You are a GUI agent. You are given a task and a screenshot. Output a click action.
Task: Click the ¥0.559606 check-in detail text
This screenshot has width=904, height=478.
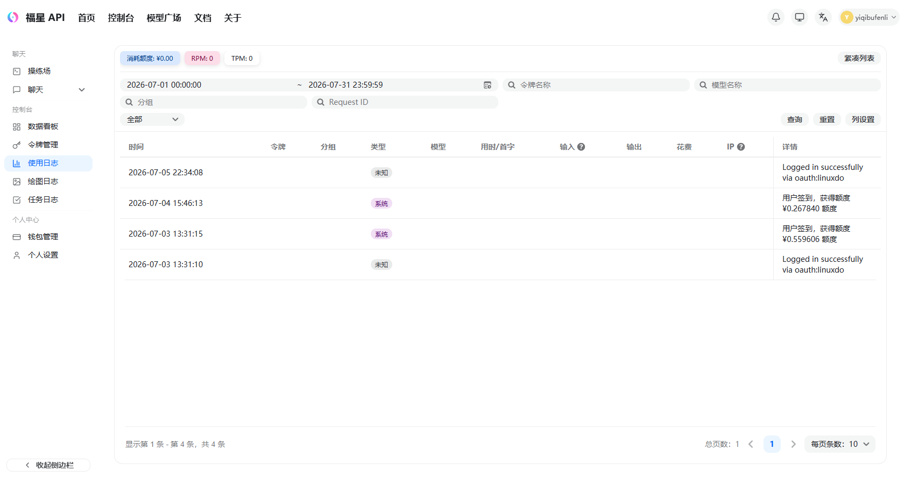816,234
